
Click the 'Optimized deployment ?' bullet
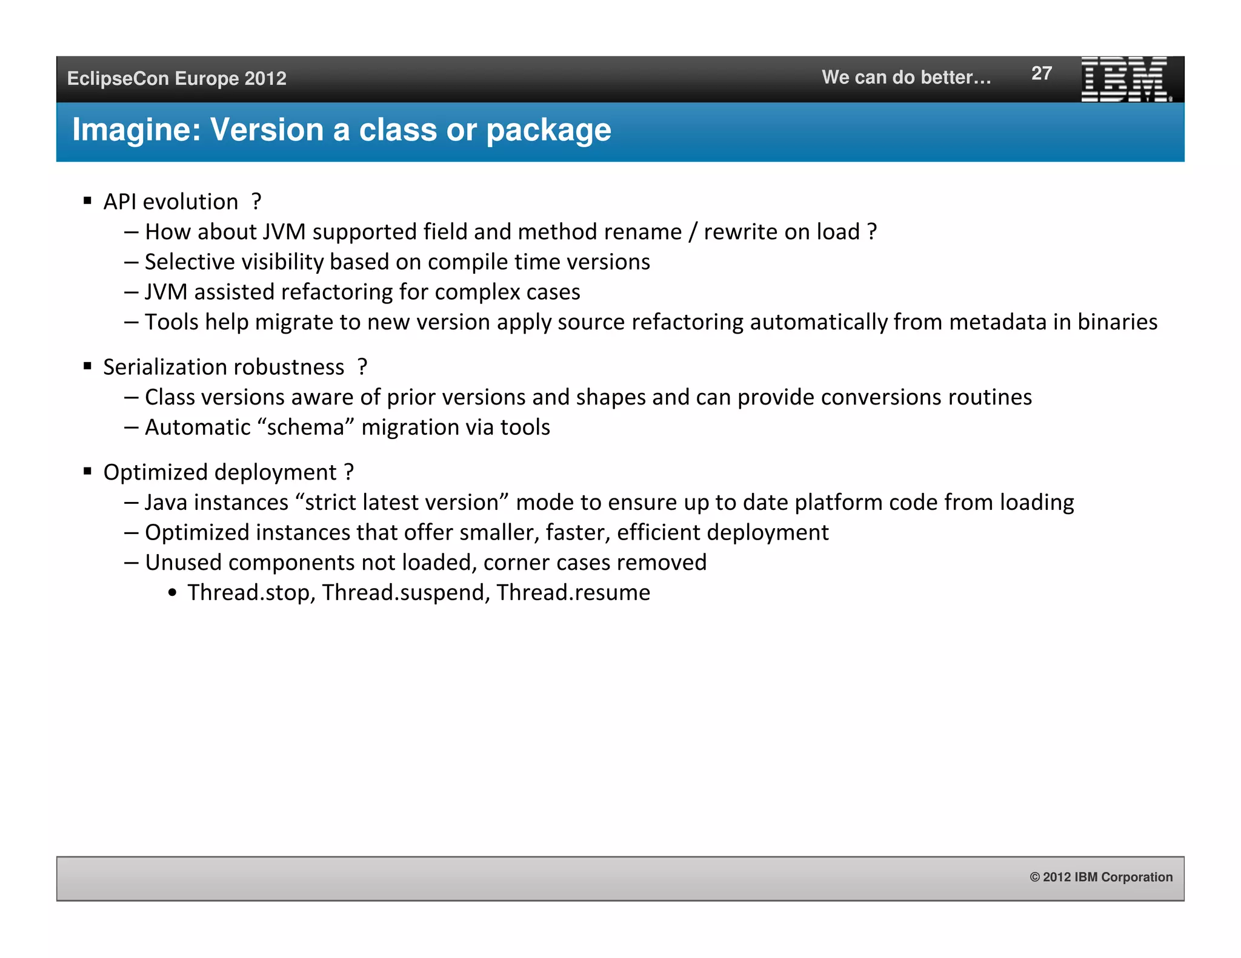228,472
